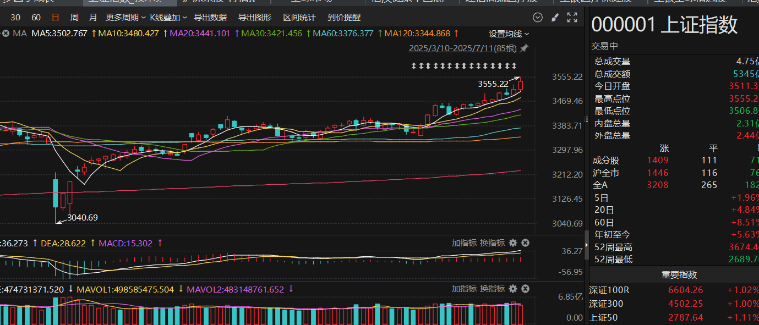Click the 000001 上证指数 title

click(664, 25)
